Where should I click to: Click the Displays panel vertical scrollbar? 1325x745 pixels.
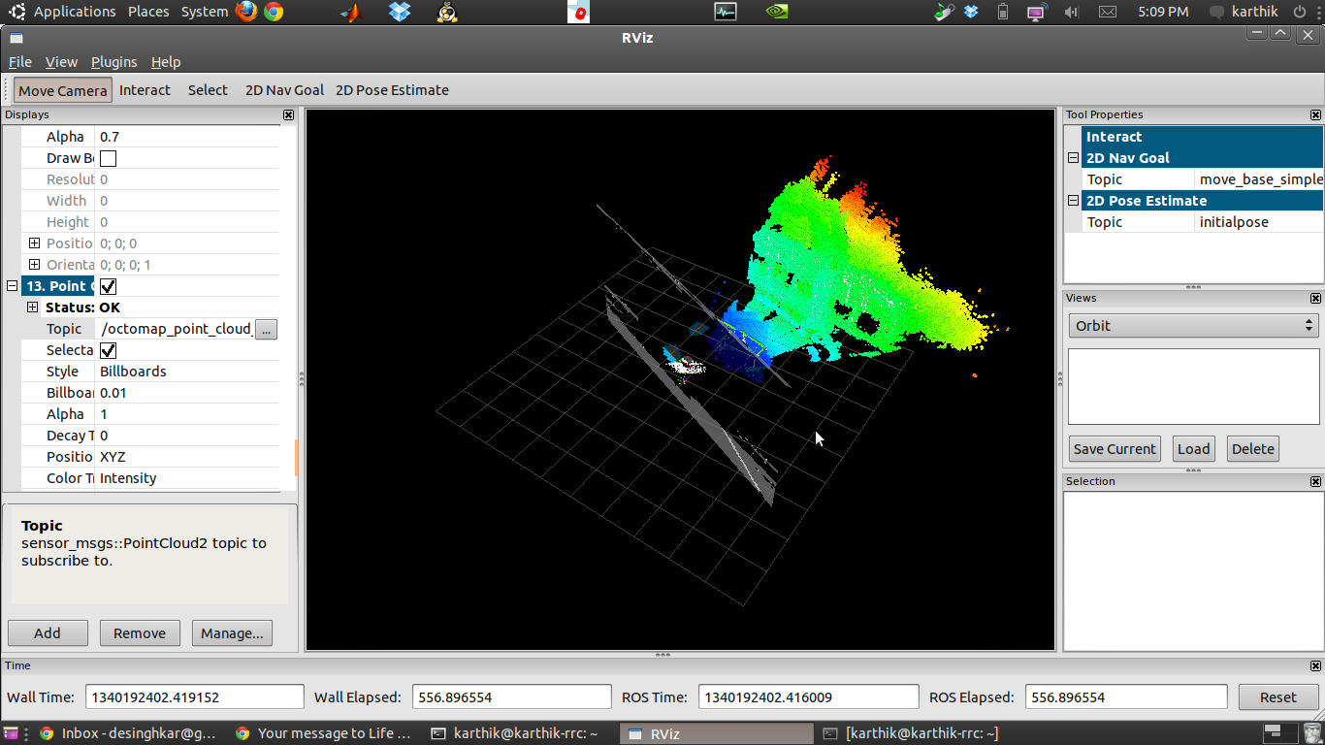pos(296,458)
